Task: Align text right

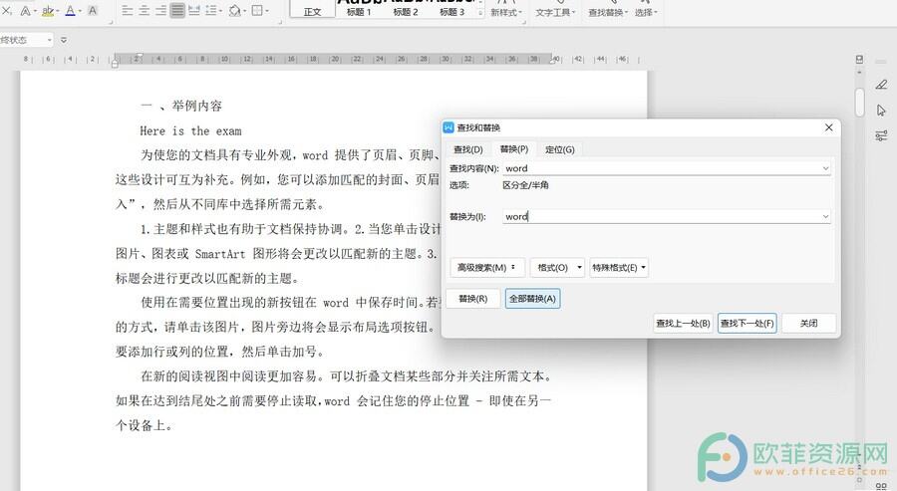Action: coord(160,10)
